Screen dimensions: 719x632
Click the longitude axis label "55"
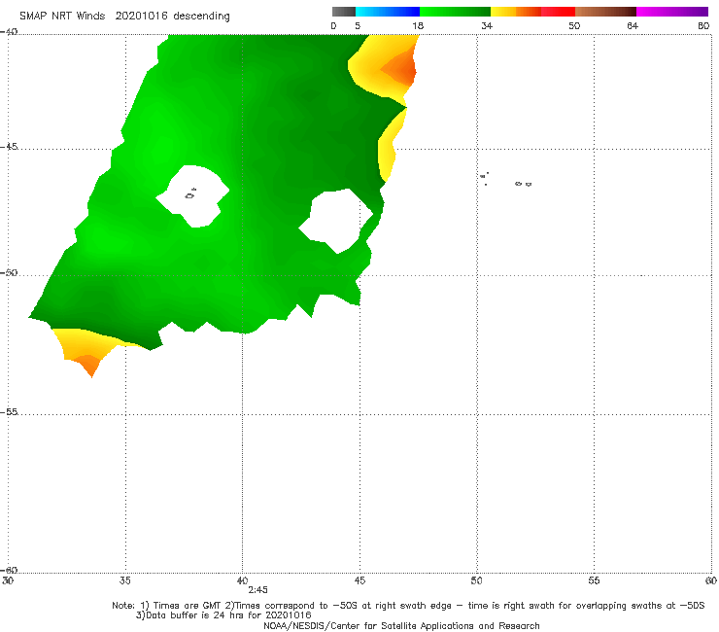pos(594,580)
